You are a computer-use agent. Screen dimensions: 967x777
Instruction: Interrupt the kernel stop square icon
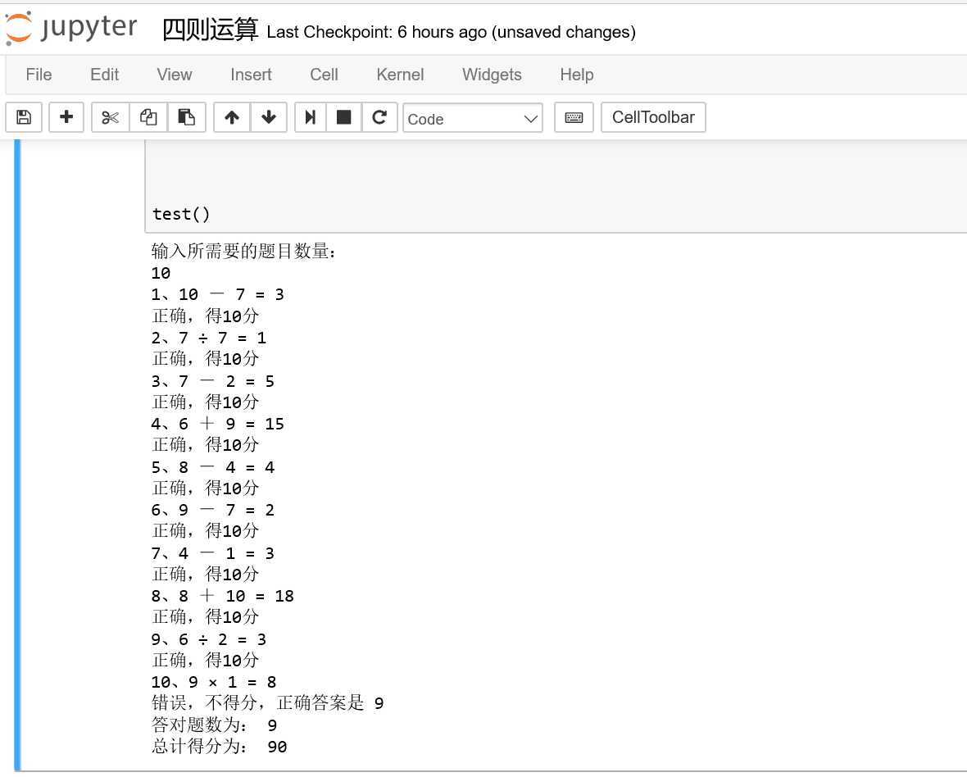pos(343,117)
